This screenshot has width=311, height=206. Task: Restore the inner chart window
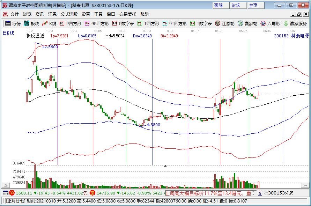[299, 14]
